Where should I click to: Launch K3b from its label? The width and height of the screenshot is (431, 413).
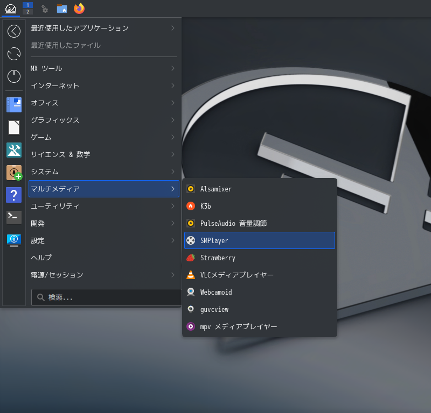205,206
